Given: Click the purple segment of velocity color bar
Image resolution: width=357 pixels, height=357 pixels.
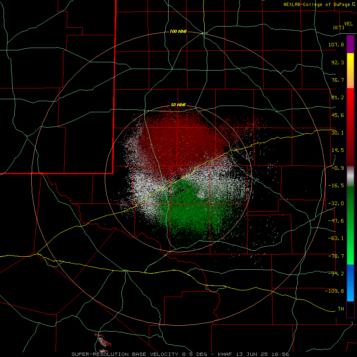Looking at the screenshot, I should click(x=350, y=44).
